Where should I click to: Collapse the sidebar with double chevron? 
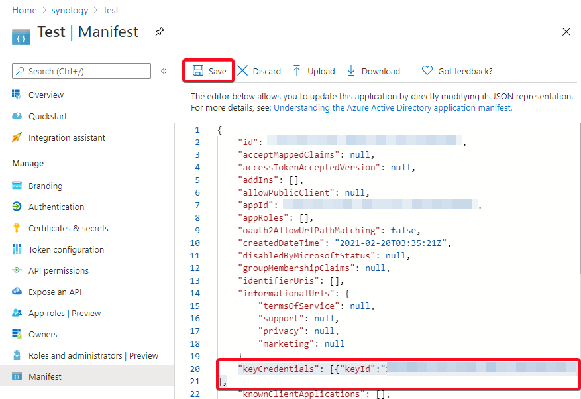click(164, 71)
